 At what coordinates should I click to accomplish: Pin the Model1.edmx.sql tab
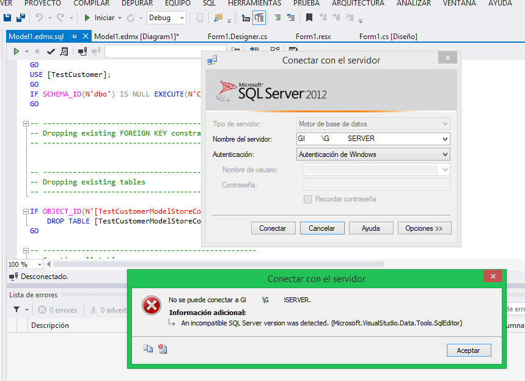pyautogui.click(x=74, y=36)
